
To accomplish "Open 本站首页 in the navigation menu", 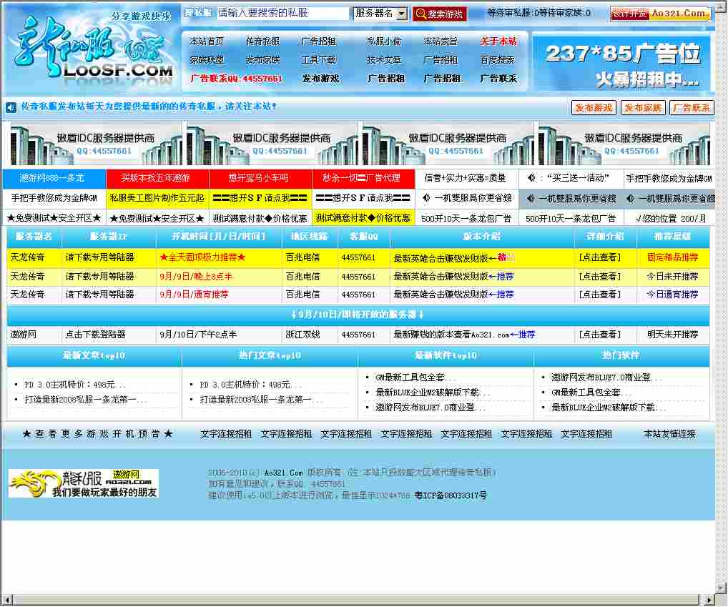I will click(x=207, y=41).
